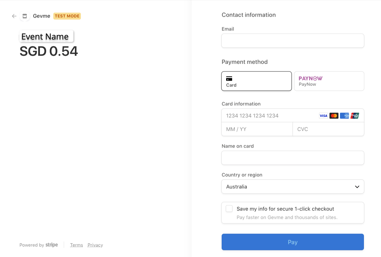Click the American Express brand icon
381x257 pixels.
344,116
